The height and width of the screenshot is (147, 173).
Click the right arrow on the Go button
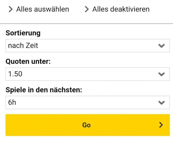point(161,125)
